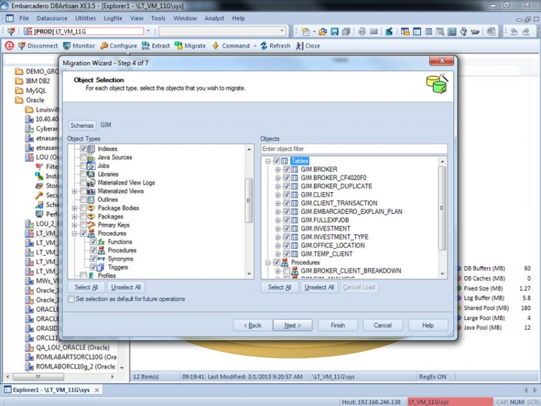541x406 pixels.
Task: Expand the GIM.BROKER table node
Action: pyautogui.click(x=278, y=170)
